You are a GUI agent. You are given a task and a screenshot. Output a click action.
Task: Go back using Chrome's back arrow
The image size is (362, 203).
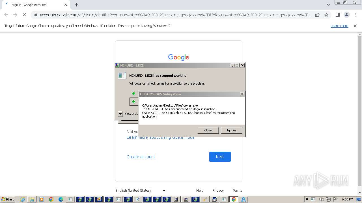click(x=6, y=15)
